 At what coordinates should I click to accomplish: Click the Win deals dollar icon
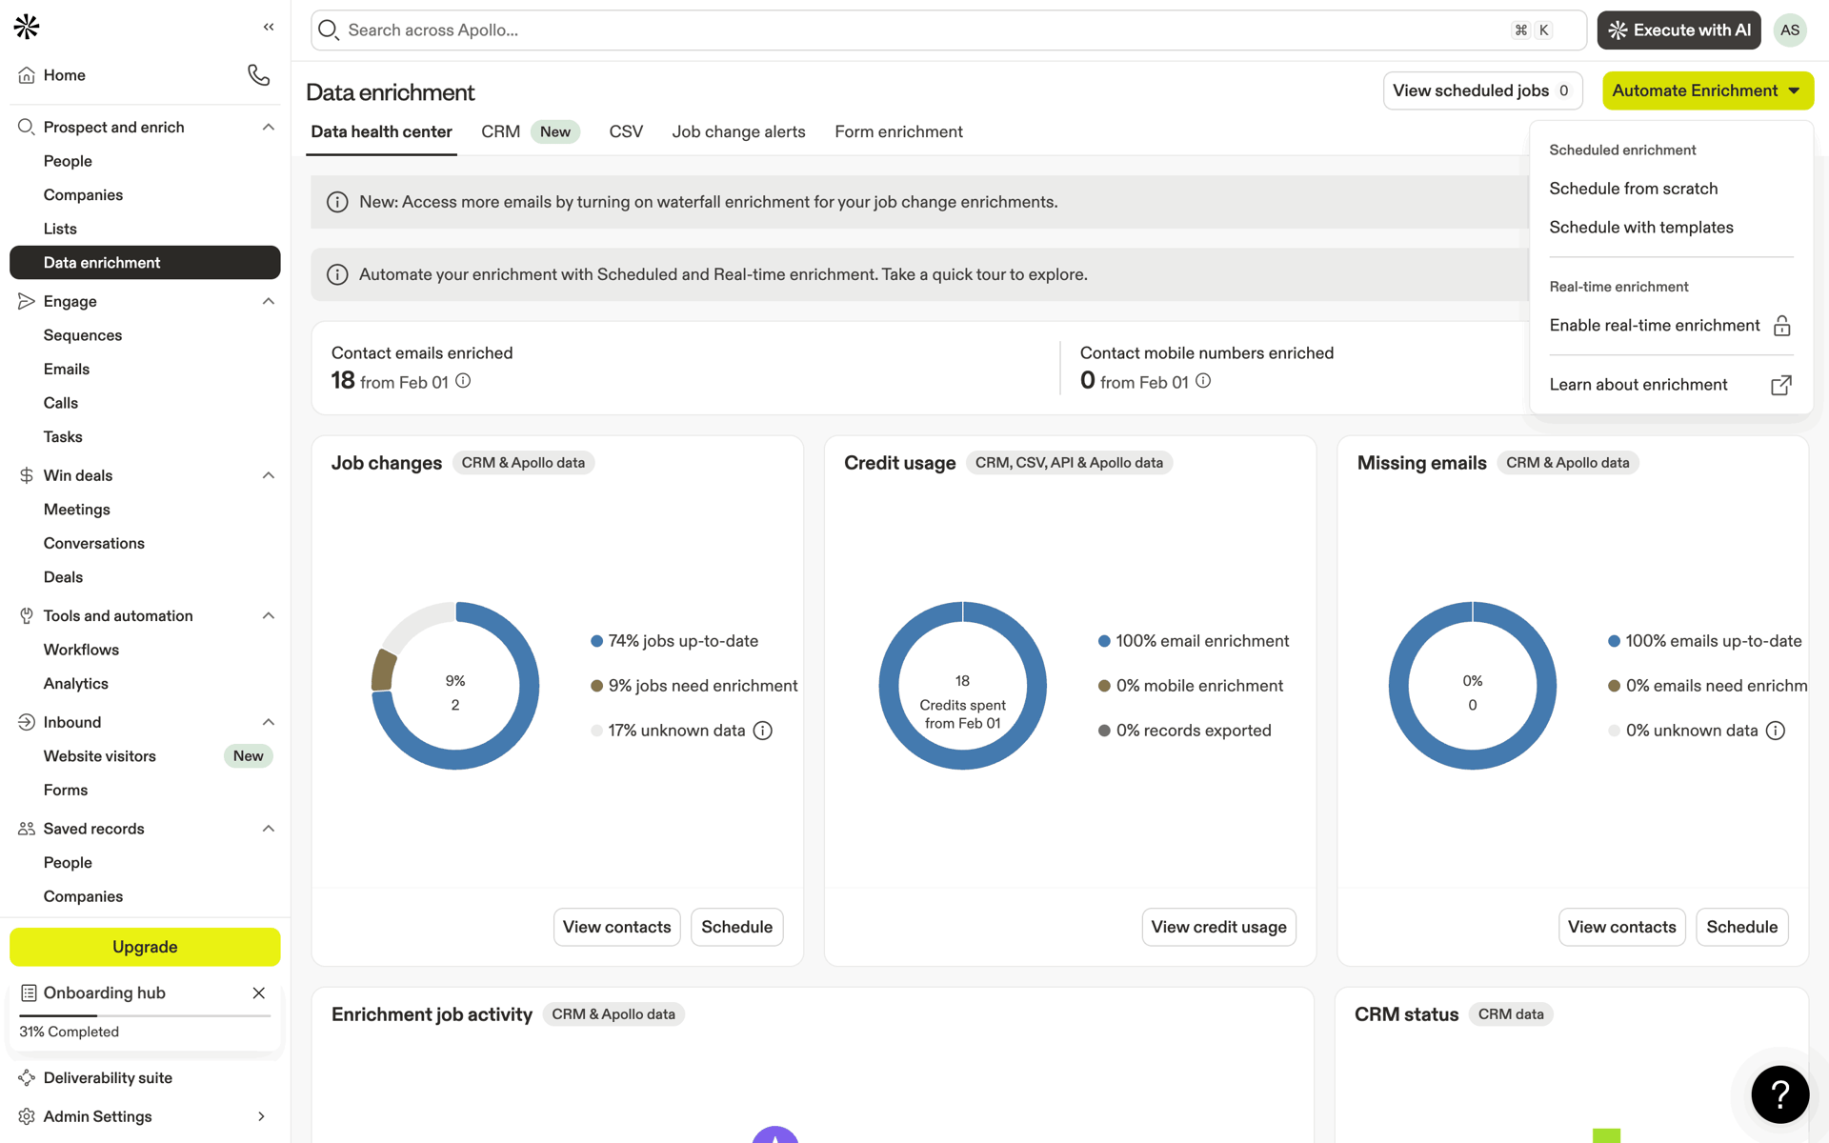click(x=27, y=475)
